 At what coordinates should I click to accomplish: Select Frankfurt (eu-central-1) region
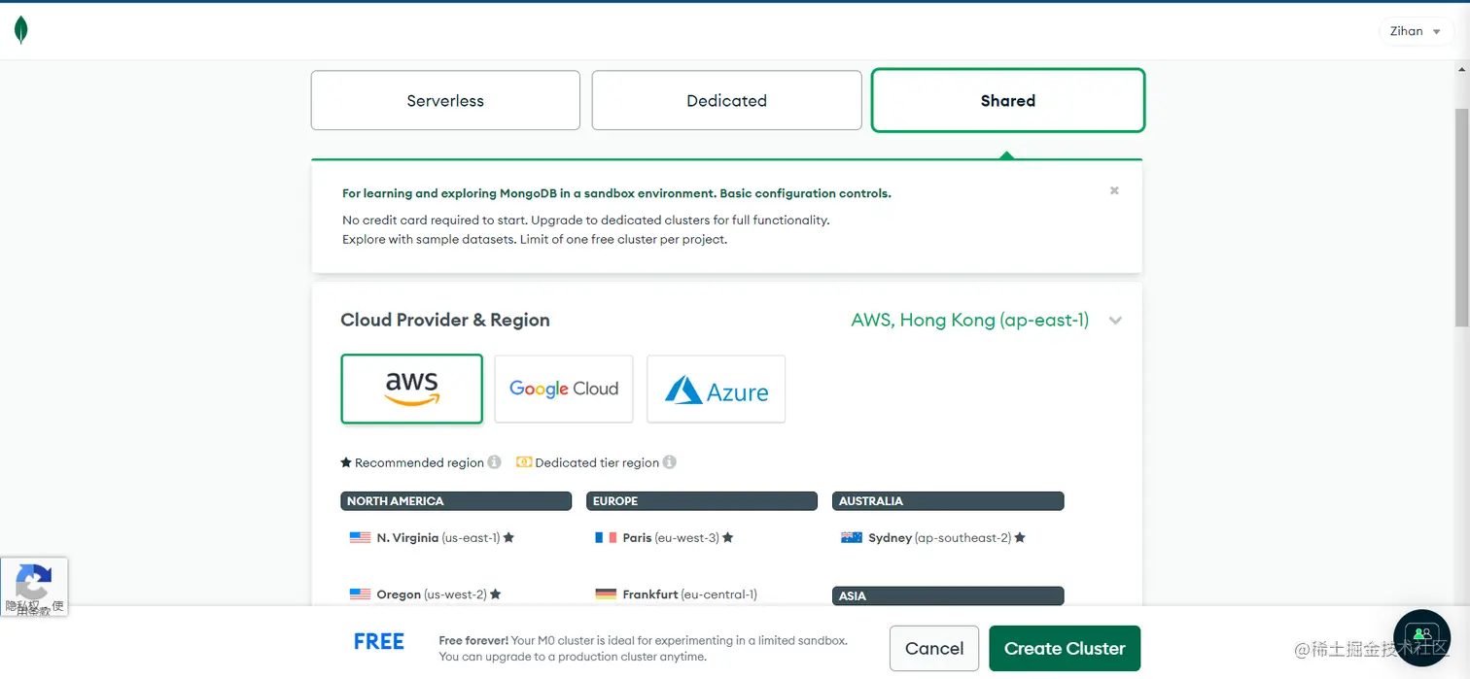(x=676, y=594)
